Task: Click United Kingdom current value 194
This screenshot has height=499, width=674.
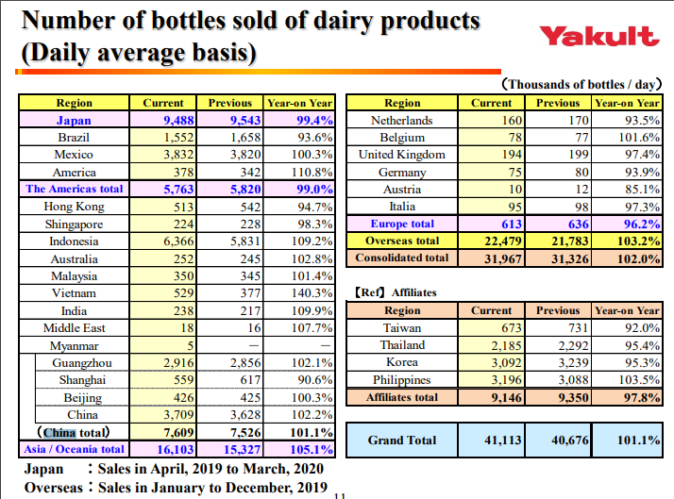Action: tap(491, 155)
